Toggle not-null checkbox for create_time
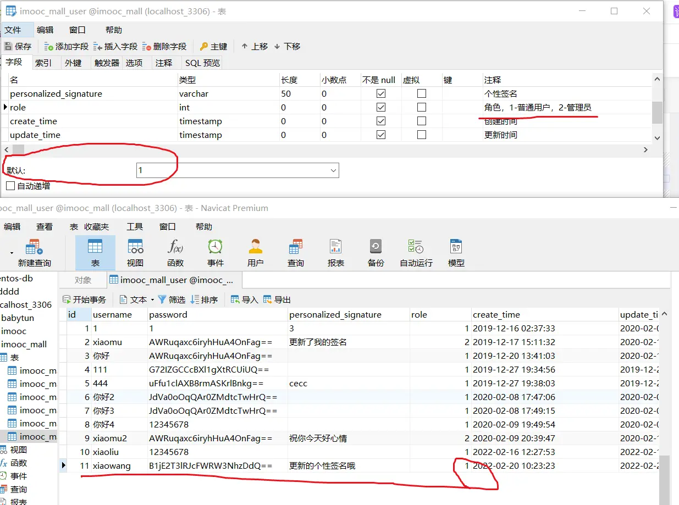This screenshot has height=505, width=679. [380, 121]
